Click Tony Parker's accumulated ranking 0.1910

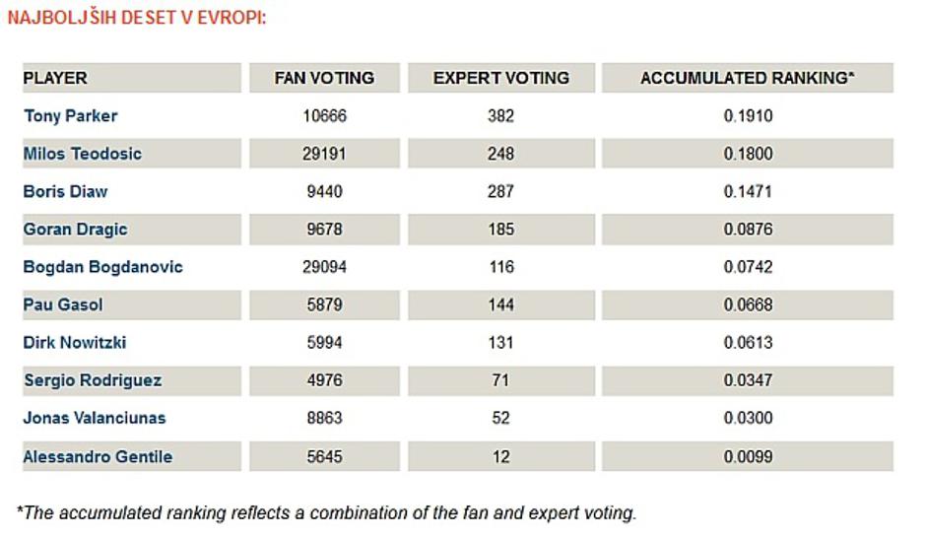pyautogui.click(x=748, y=116)
